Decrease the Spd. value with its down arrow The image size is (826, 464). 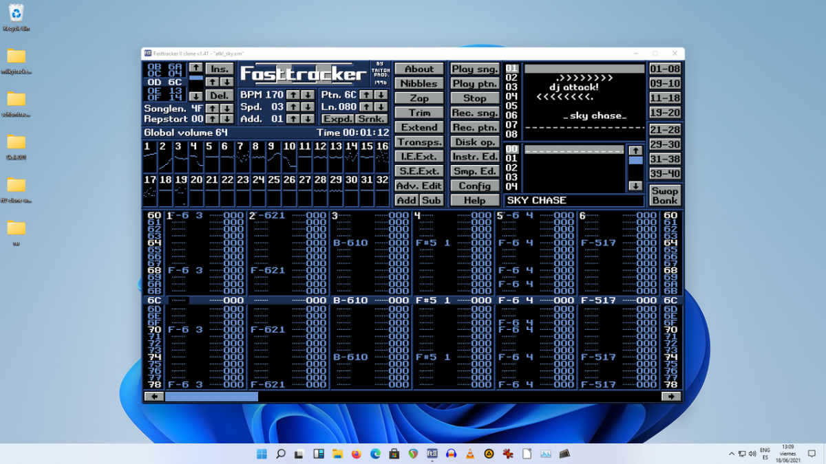[x=308, y=107]
